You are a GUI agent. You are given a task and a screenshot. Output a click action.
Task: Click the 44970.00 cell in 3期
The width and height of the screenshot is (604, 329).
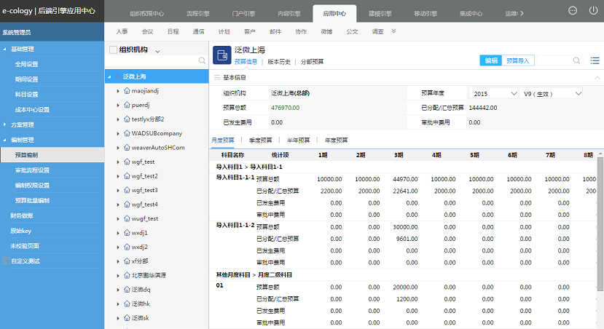coord(405,179)
